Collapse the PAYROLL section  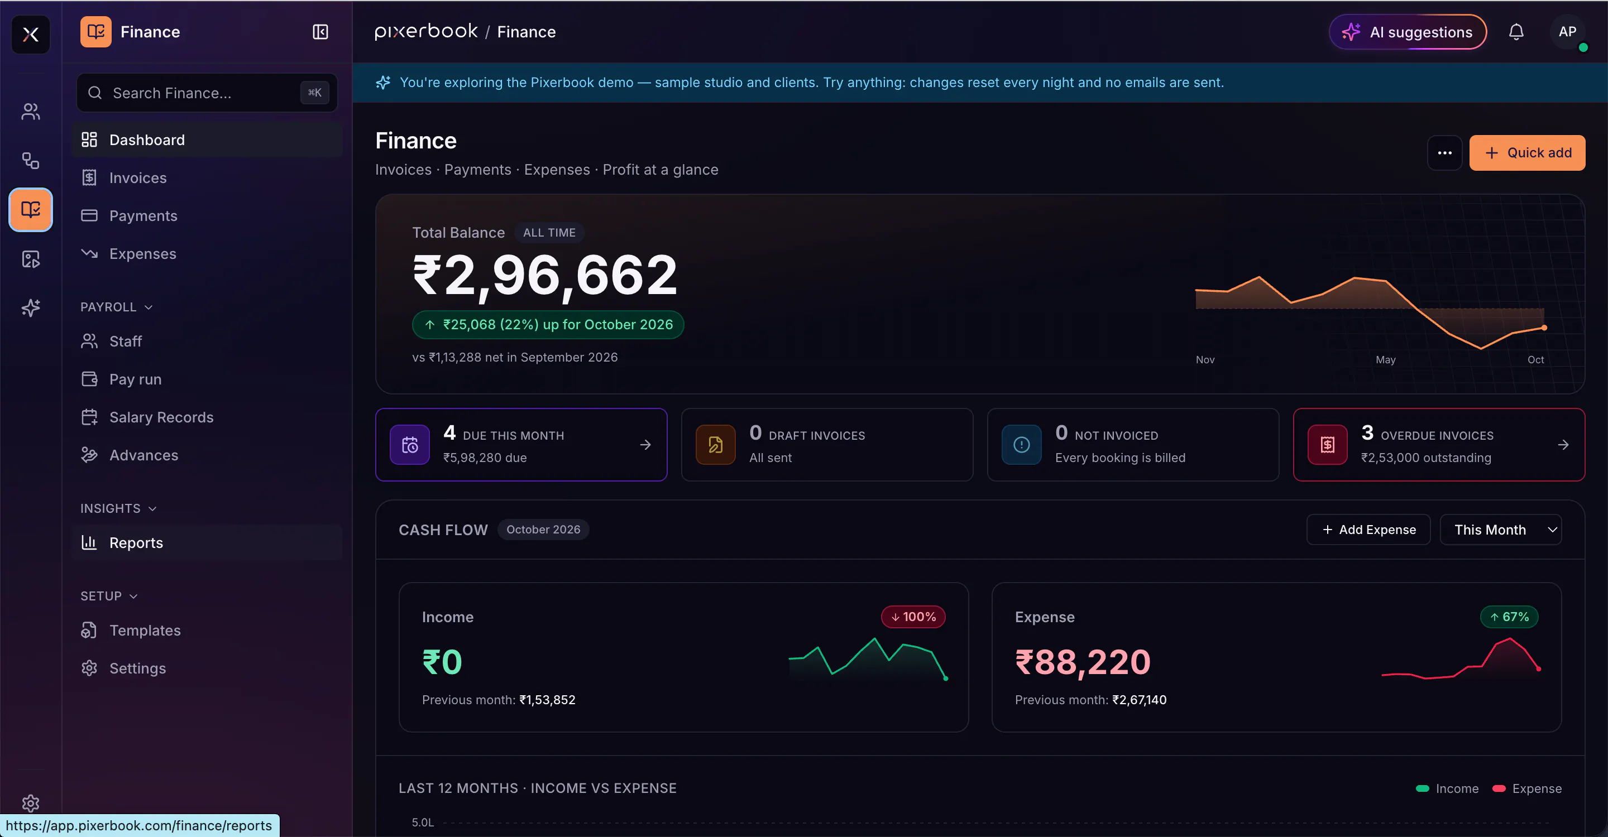pos(117,307)
